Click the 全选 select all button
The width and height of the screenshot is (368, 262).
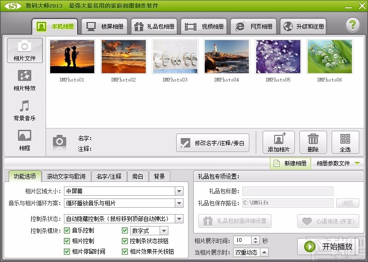(345, 142)
